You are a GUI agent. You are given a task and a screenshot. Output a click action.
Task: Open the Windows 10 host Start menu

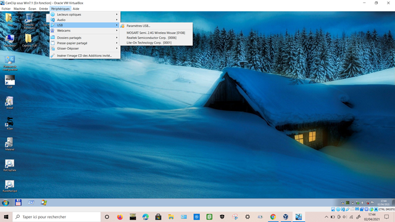tap(6, 216)
